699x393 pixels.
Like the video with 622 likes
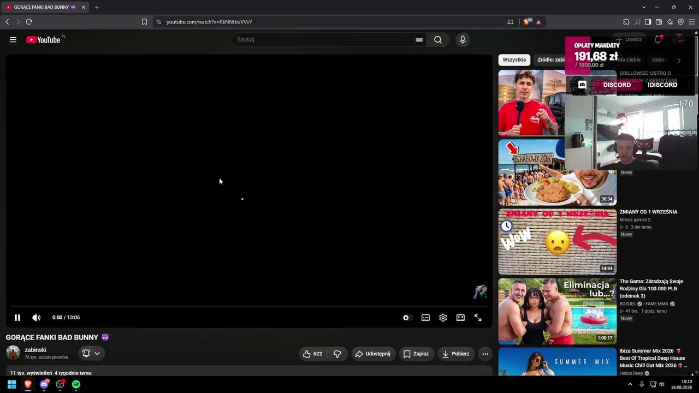(312, 354)
